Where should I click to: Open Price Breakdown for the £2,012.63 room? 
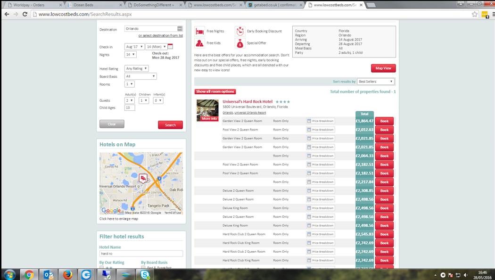point(321,130)
